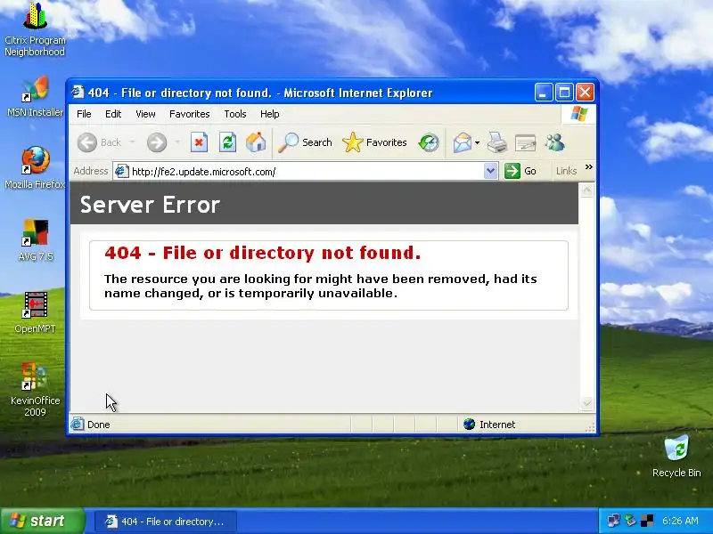Click the Server Error heading

(151, 205)
